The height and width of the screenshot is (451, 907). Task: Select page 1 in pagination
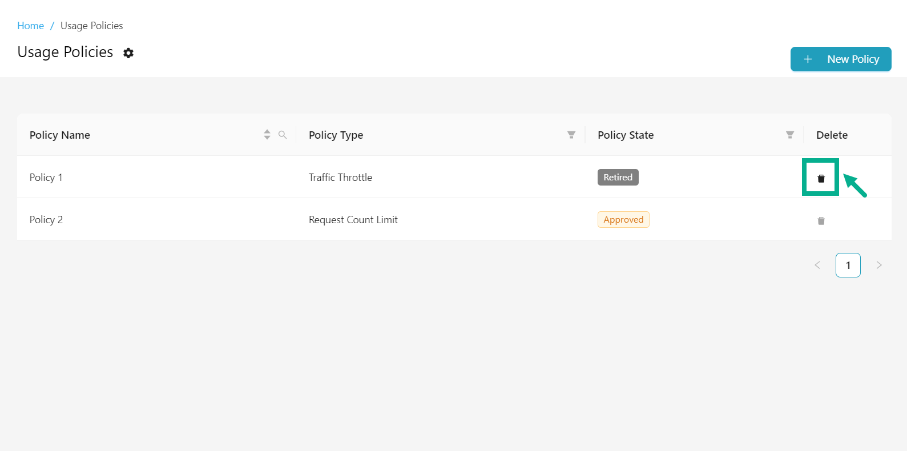[x=848, y=265]
